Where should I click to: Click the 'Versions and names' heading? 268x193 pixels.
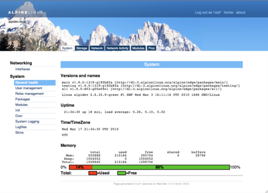pos(80,76)
